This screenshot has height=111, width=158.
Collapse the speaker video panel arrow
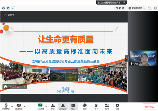(x=126, y=58)
